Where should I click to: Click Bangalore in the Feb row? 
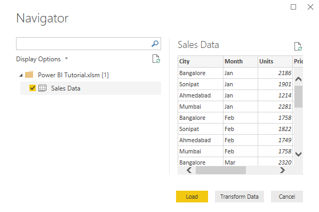pos(201,118)
